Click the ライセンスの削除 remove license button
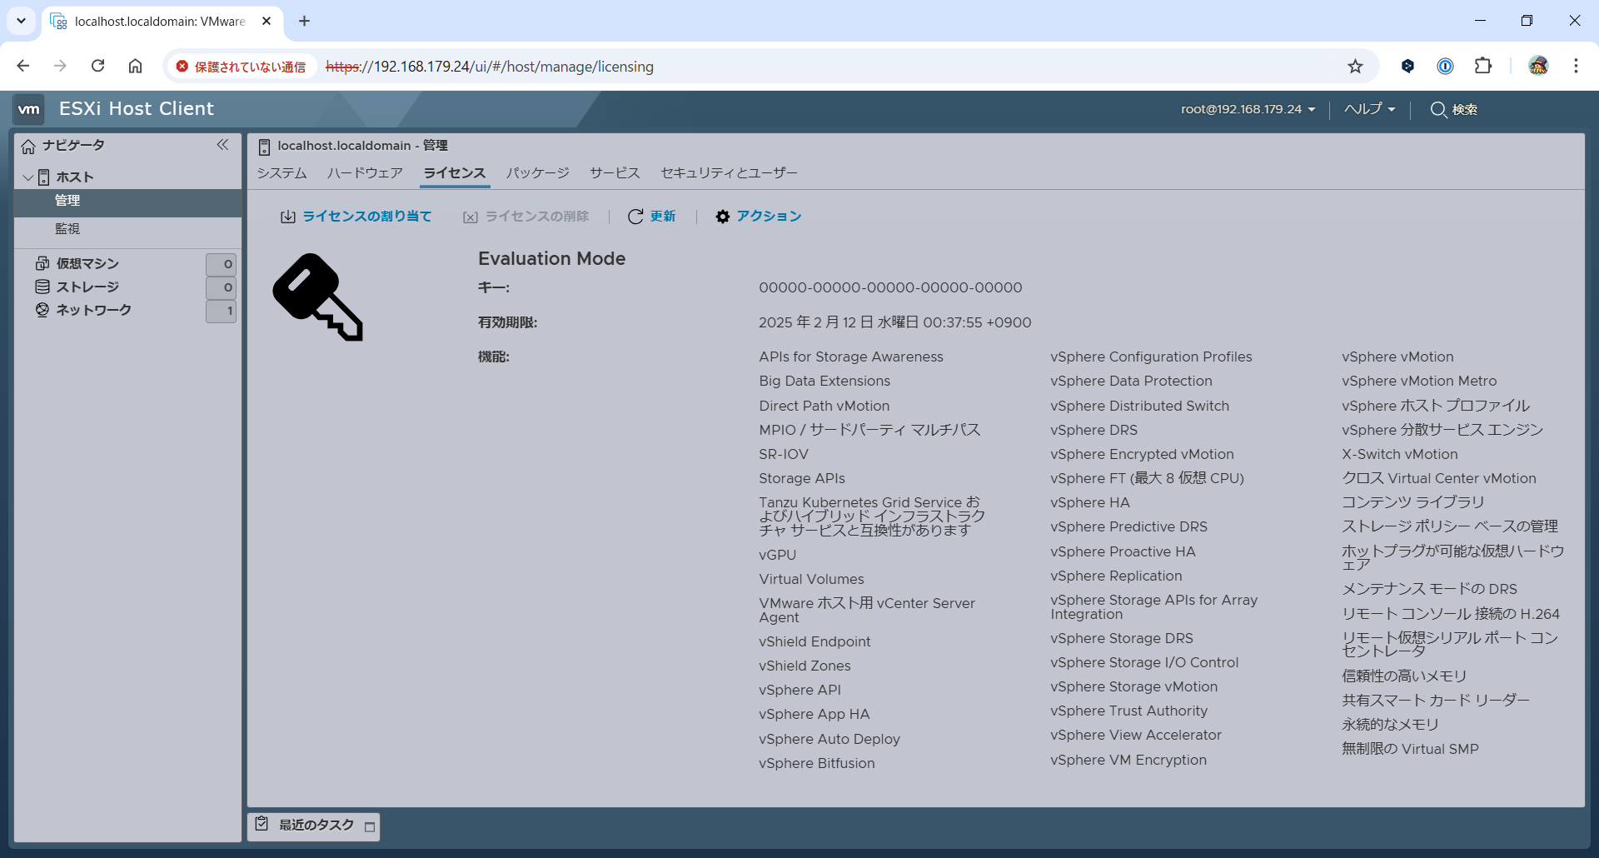The image size is (1599, 858). pyautogui.click(x=526, y=217)
